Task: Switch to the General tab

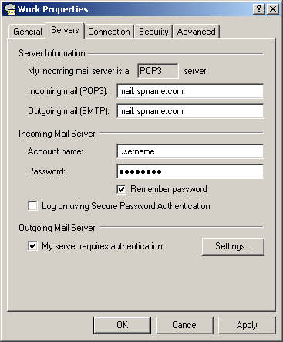Action: pyautogui.click(x=28, y=32)
